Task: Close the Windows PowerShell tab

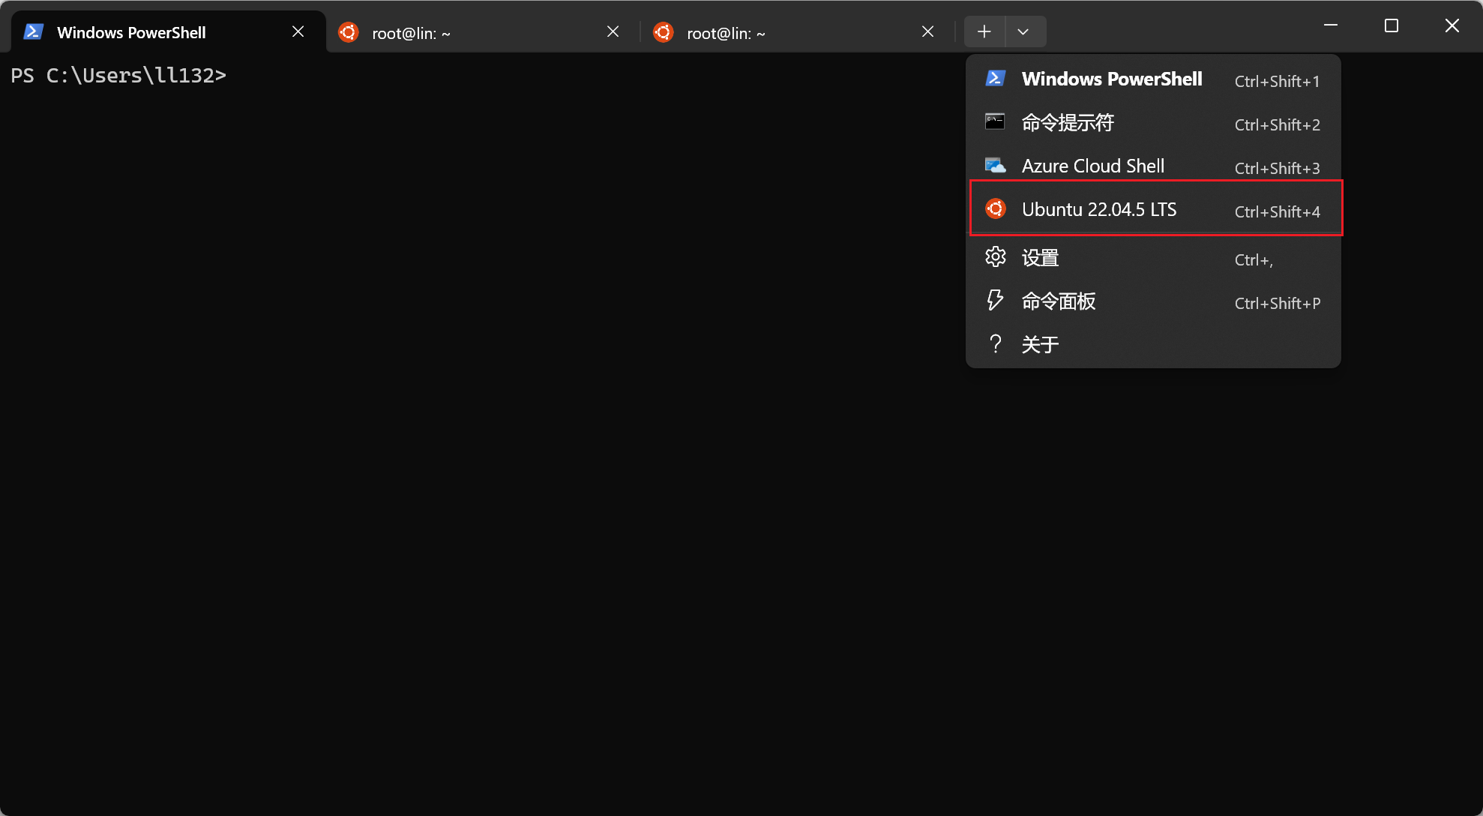Action: pyautogui.click(x=298, y=31)
